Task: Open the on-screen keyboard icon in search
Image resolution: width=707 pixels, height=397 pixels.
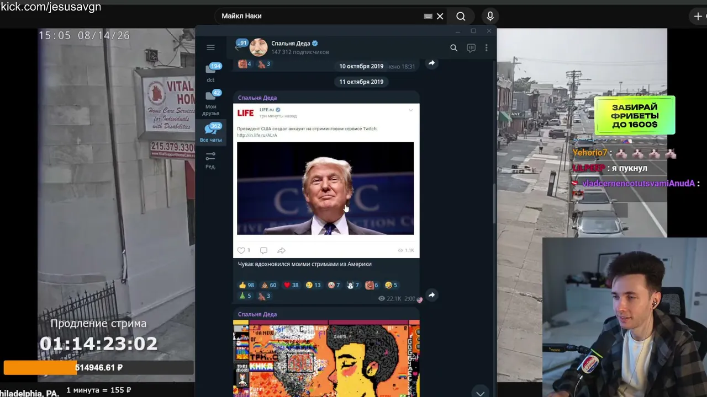Action: 428,17
